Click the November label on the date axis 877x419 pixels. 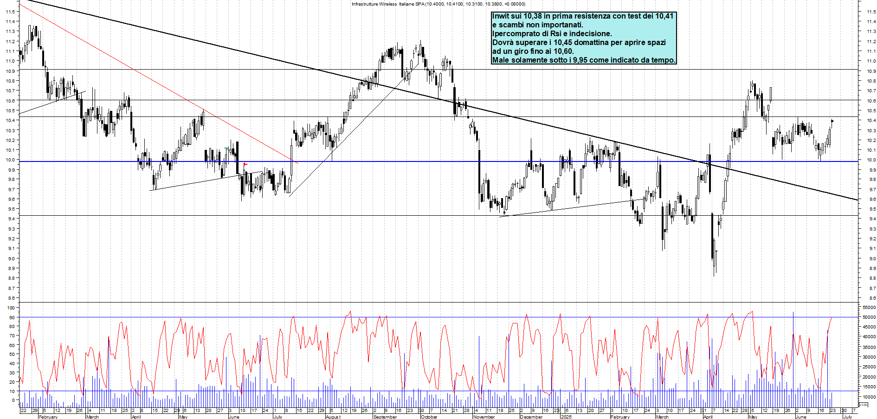[484, 417]
